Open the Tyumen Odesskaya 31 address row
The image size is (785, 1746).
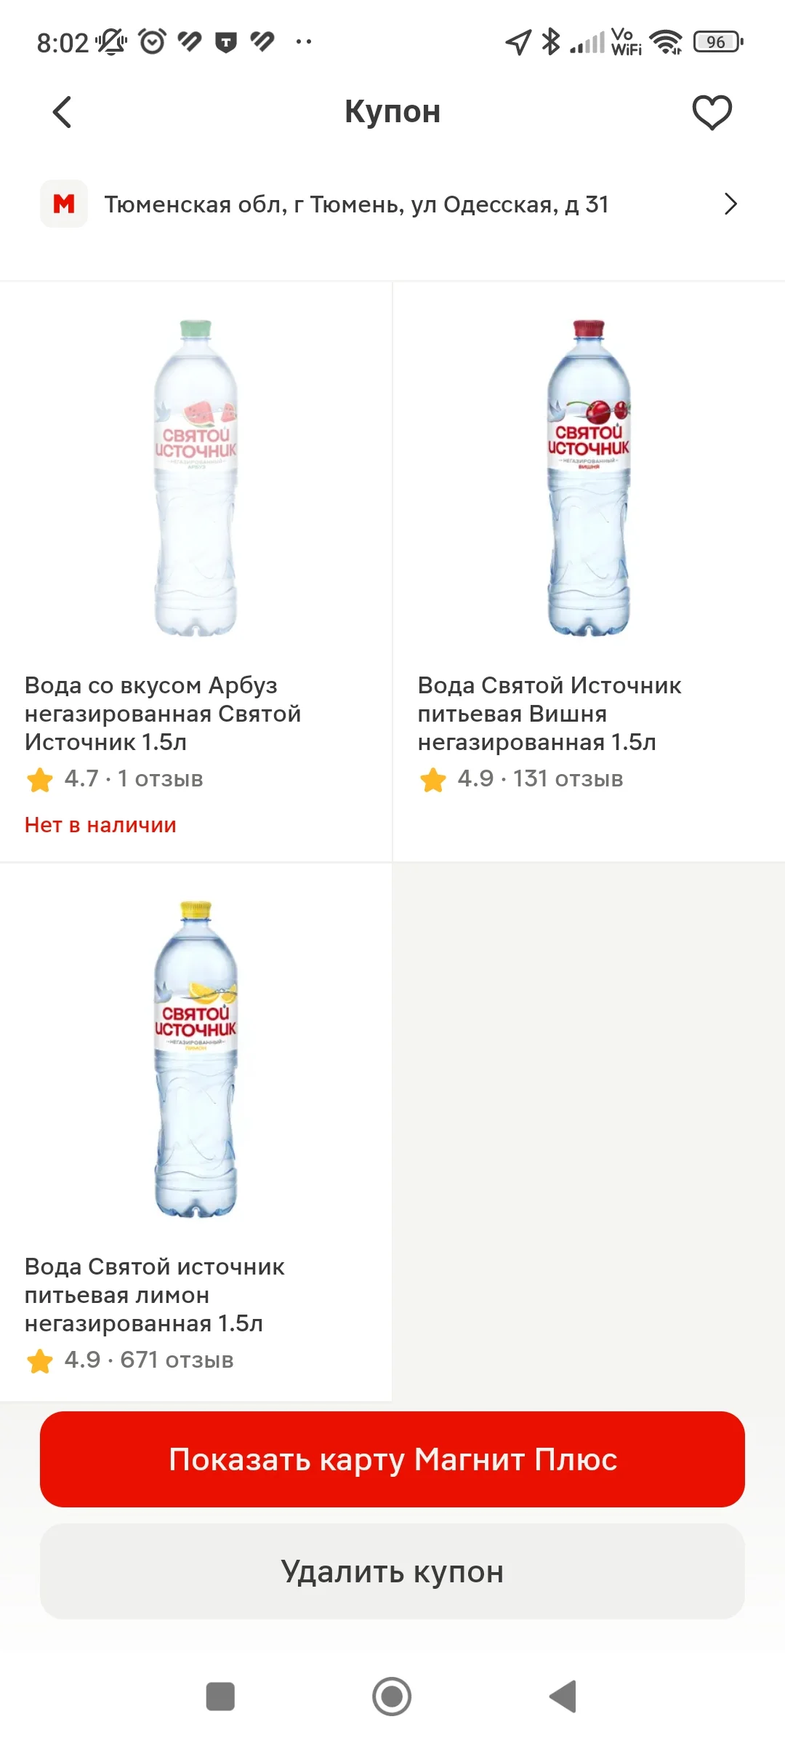(392, 204)
